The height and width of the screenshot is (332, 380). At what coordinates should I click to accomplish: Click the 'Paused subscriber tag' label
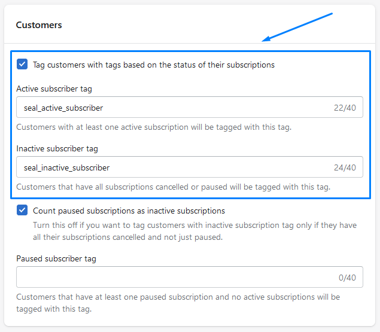click(x=56, y=258)
